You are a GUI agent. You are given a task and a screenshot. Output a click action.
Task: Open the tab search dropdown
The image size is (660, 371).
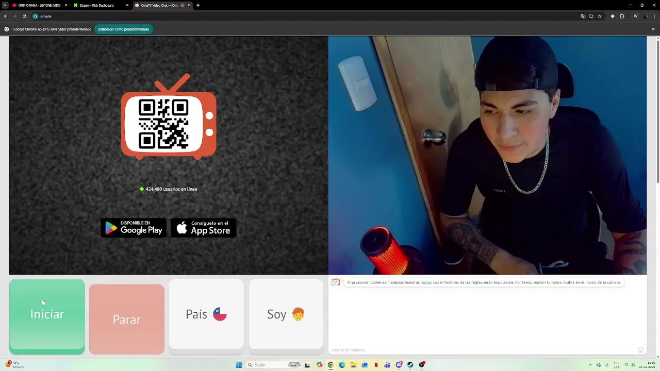click(x=5, y=5)
